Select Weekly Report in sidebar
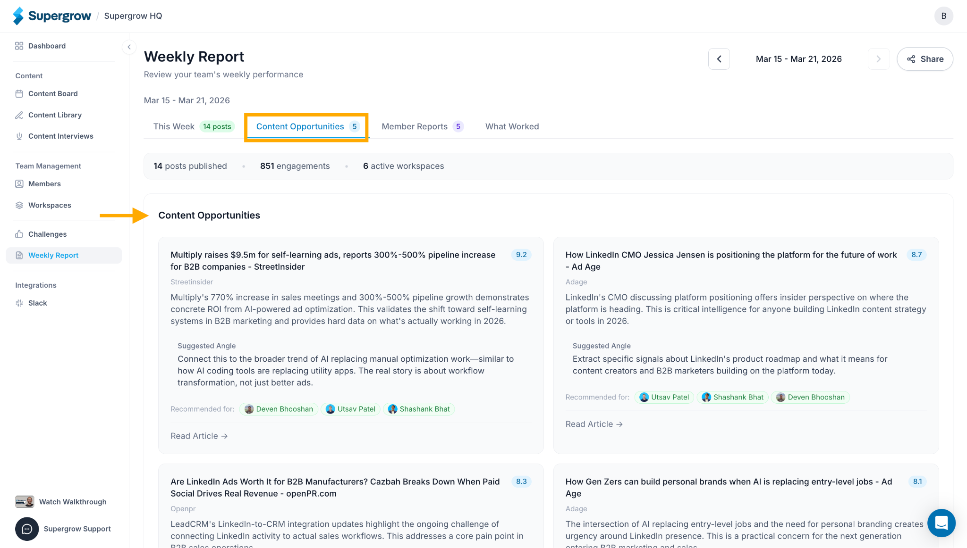 [x=64, y=255]
